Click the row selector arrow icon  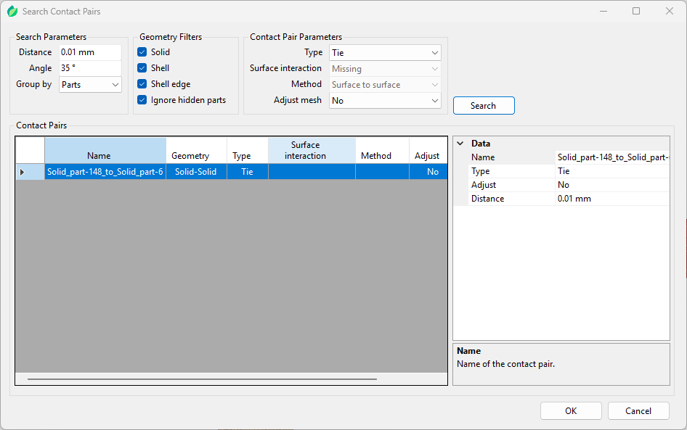[22, 172]
